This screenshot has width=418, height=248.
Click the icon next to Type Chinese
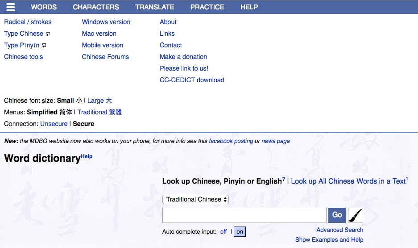(48, 34)
